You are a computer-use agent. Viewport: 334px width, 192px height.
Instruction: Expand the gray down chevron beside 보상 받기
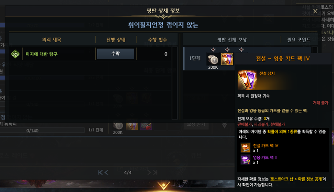tap(224, 125)
